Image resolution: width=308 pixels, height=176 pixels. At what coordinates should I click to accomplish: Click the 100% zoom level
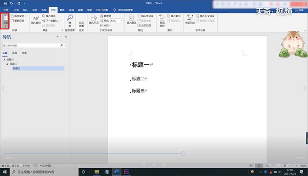(303, 166)
